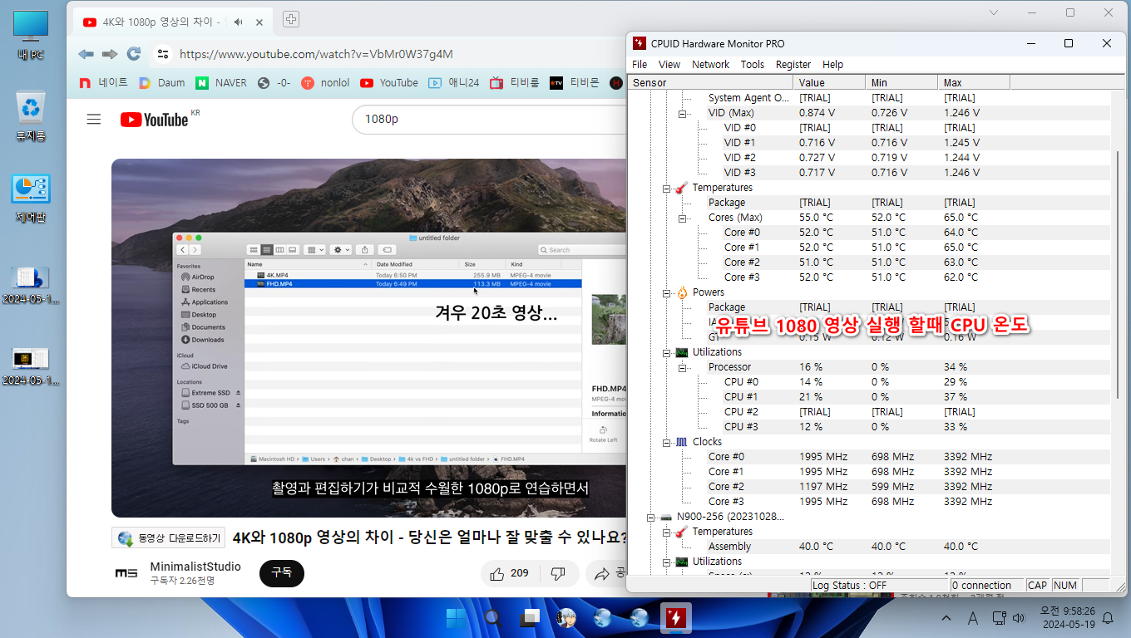The width and height of the screenshot is (1131, 638).
Task: Click the 동영상 다운로드하기 button
Action: [169, 537]
